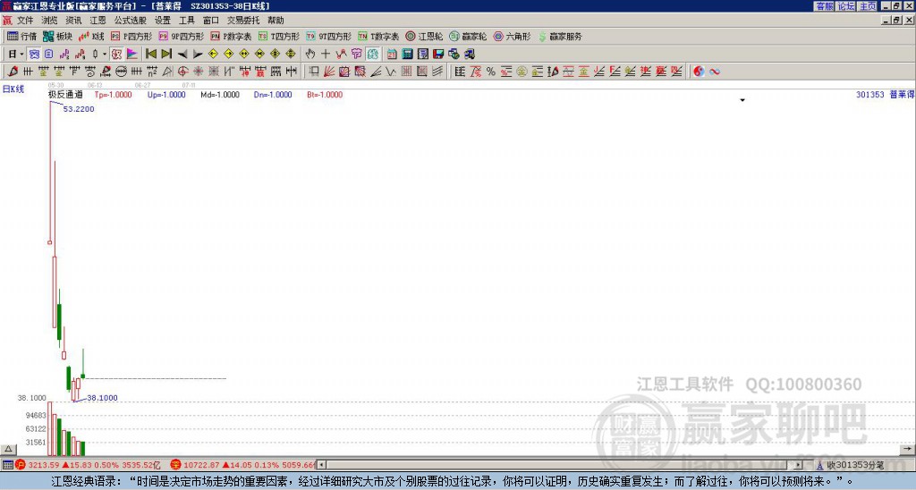Open the 江恩轮 Gann wheel
The image size is (916, 490).
[x=424, y=36]
